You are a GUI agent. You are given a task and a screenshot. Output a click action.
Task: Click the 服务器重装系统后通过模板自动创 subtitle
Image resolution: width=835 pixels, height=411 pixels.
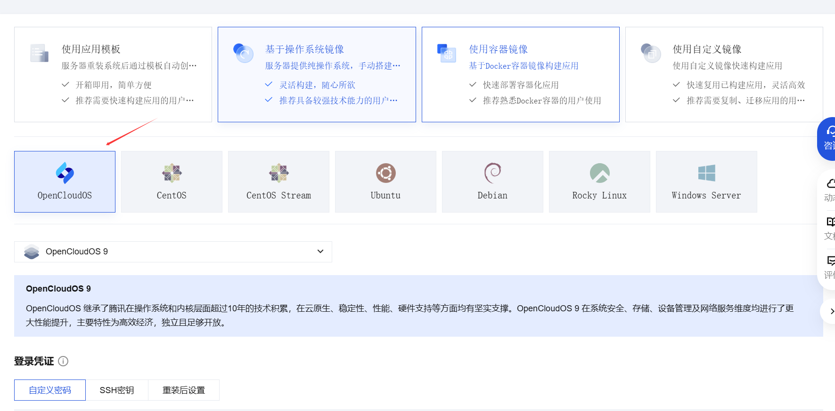tap(129, 66)
